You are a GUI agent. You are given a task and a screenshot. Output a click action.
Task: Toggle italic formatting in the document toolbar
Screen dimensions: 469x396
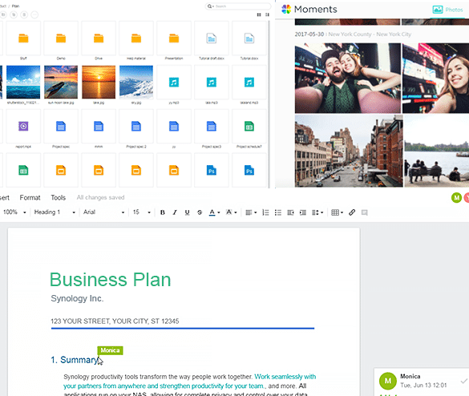(175, 212)
